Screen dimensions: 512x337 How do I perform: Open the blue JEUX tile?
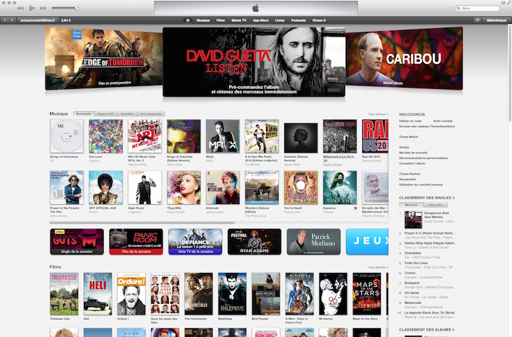(367, 242)
